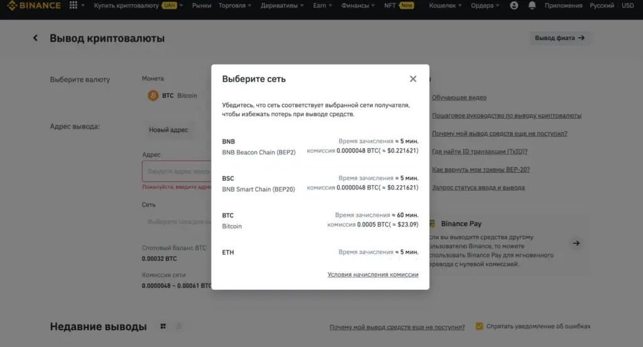Open the commission terms link
643x347 pixels.
(372, 275)
